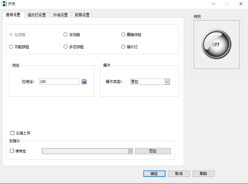Click the 位地址 input field
The width and height of the screenshot is (248, 184).
pos(59,82)
